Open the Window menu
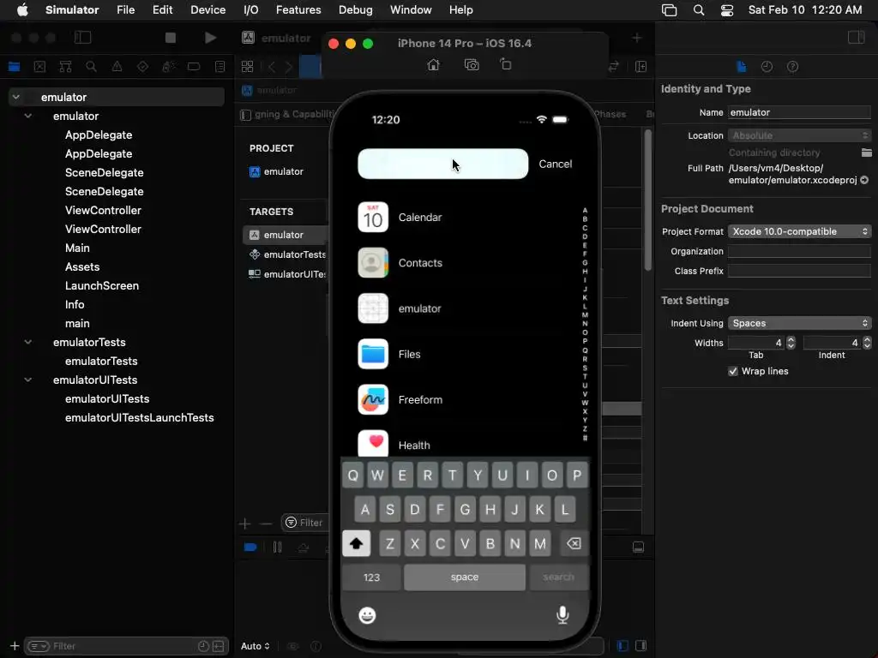 click(411, 9)
